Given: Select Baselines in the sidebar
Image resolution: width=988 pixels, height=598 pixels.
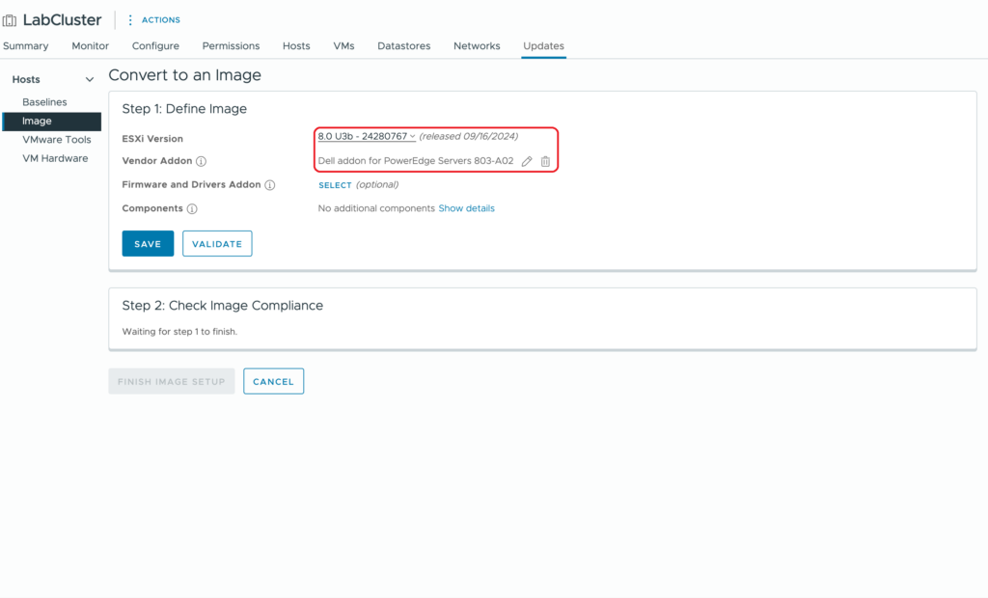Looking at the screenshot, I should pos(44,102).
